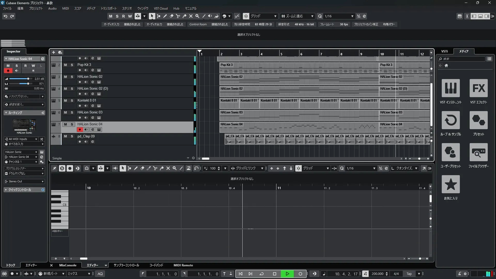This screenshot has height=279, width=496.
Task: Select the Scissors split tool in top toolbar
Action: (178, 16)
